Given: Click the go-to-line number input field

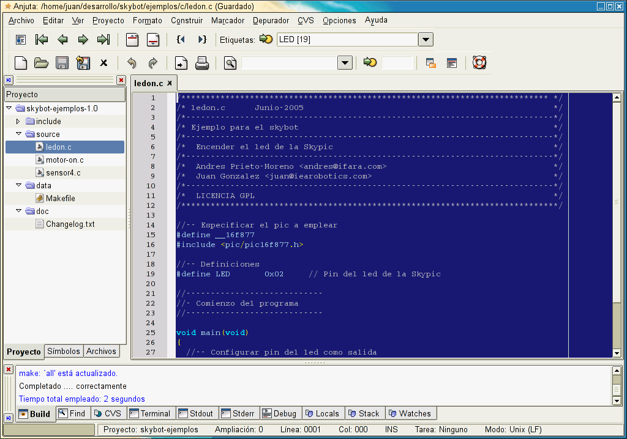Looking at the screenshot, I should (x=397, y=63).
